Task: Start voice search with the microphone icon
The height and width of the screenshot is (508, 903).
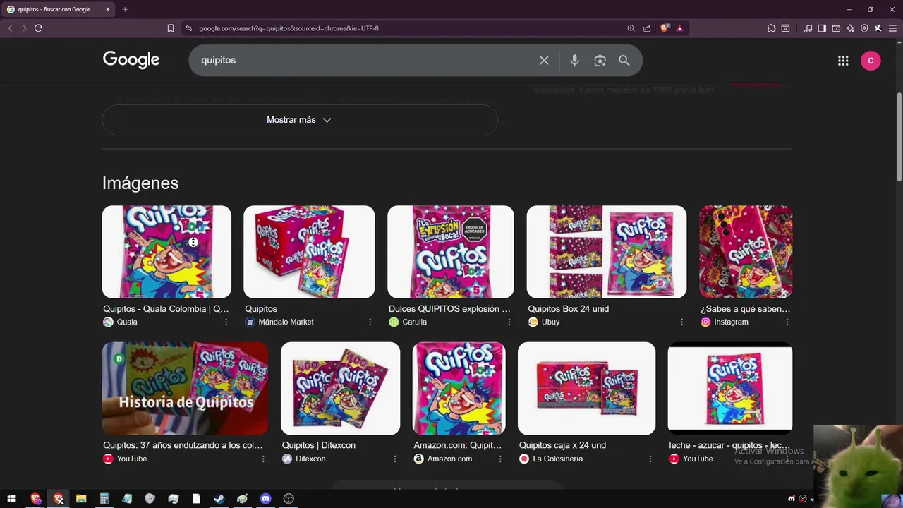Action: [x=574, y=61]
